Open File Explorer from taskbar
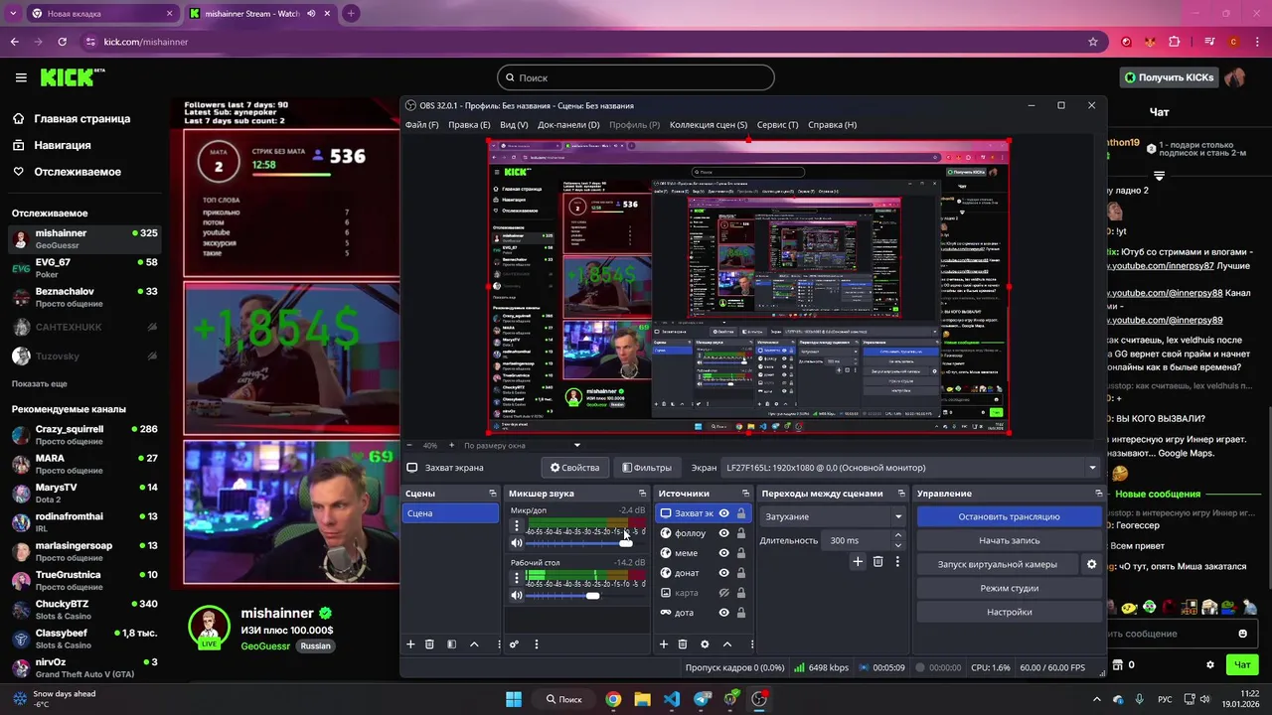This screenshot has height=715, width=1272. [x=642, y=699]
